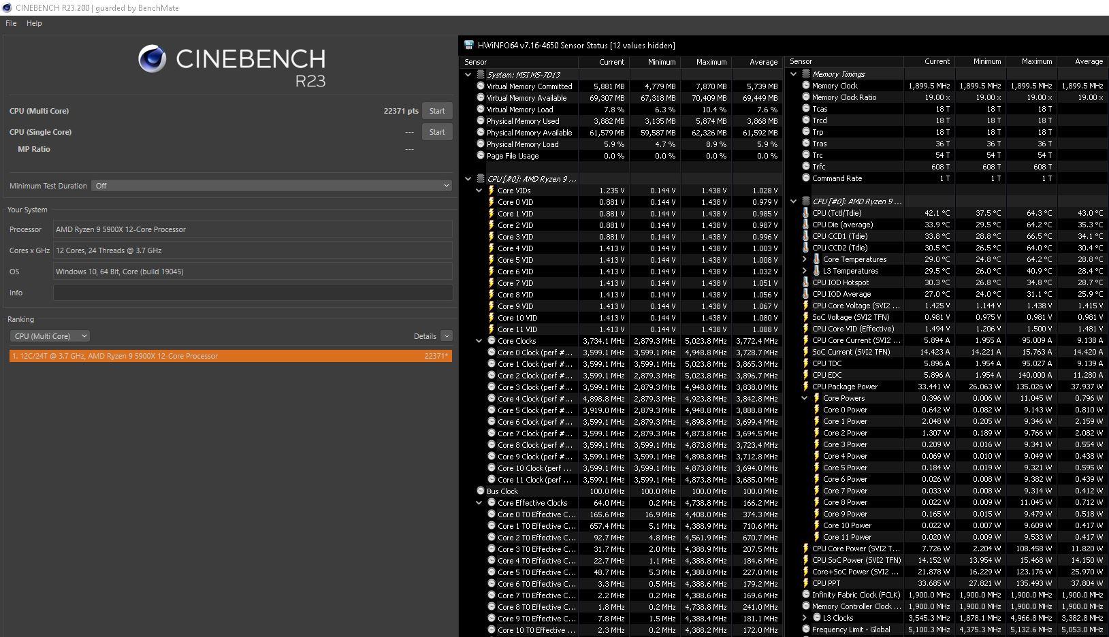
Task: Click the Command Rate icon
Action: click(x=806, y=178)
